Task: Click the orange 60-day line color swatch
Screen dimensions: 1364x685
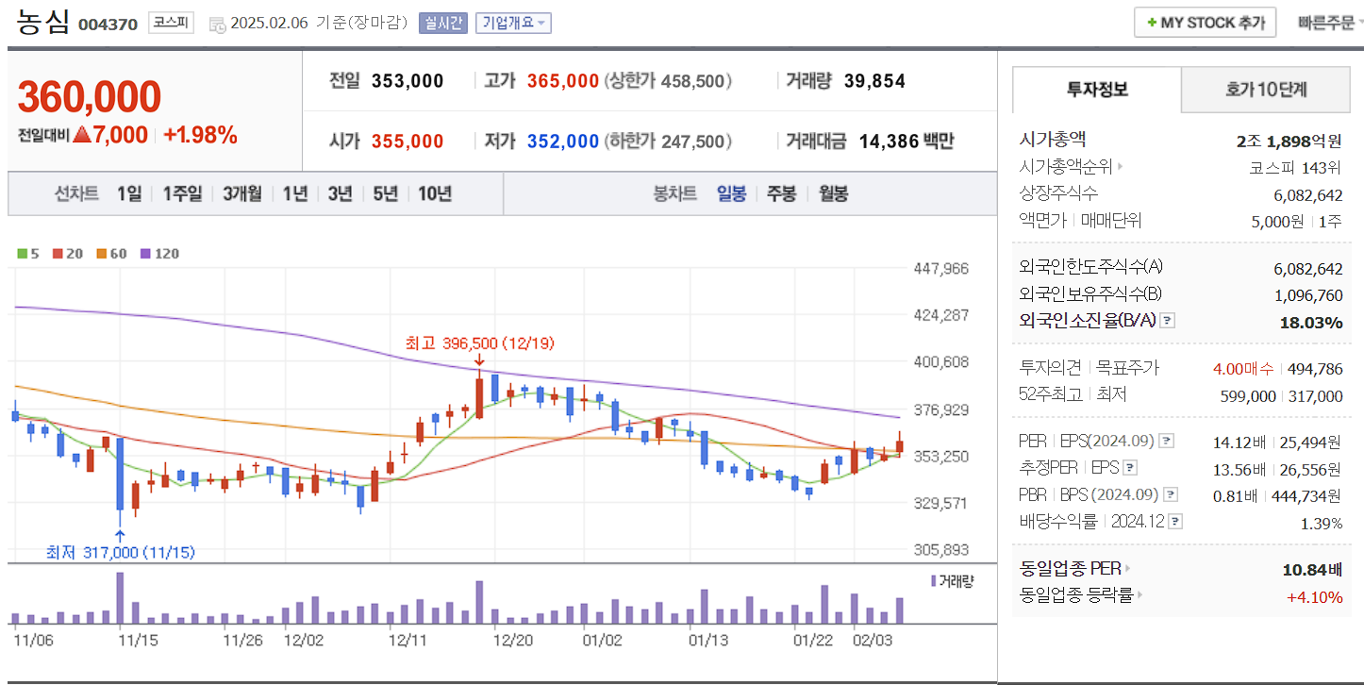Action: [x=101, y=254]
